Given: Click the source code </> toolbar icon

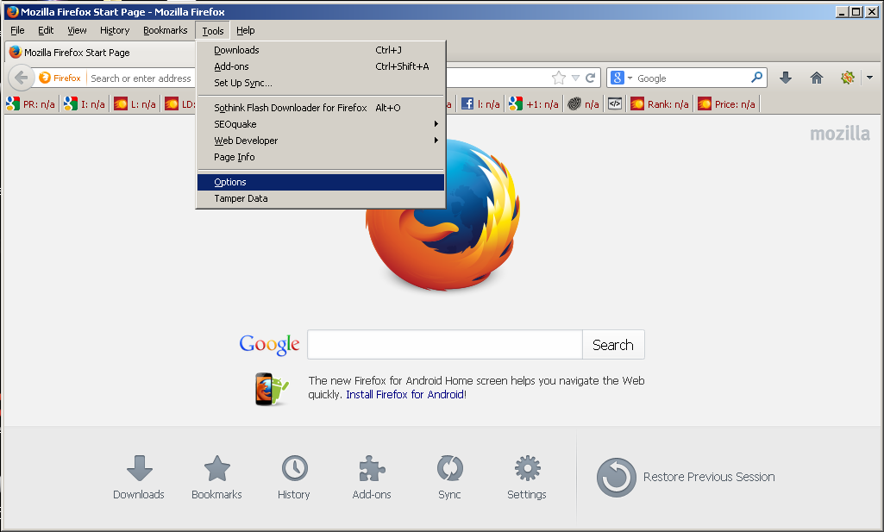Looking at the screenshot, I should pyautogui.click(x=615, y=103).
